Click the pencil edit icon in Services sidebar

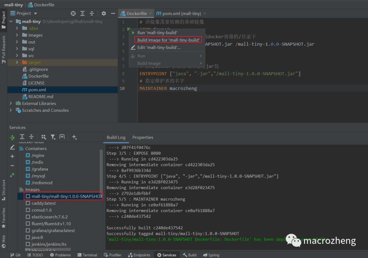click(12, 147)
